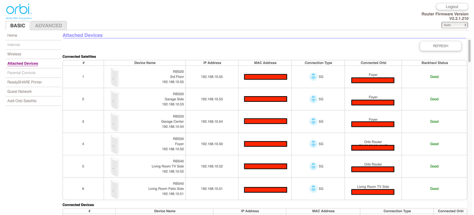Click the IP Address header in satellites table
474x215 pixels.
[212, 63]
